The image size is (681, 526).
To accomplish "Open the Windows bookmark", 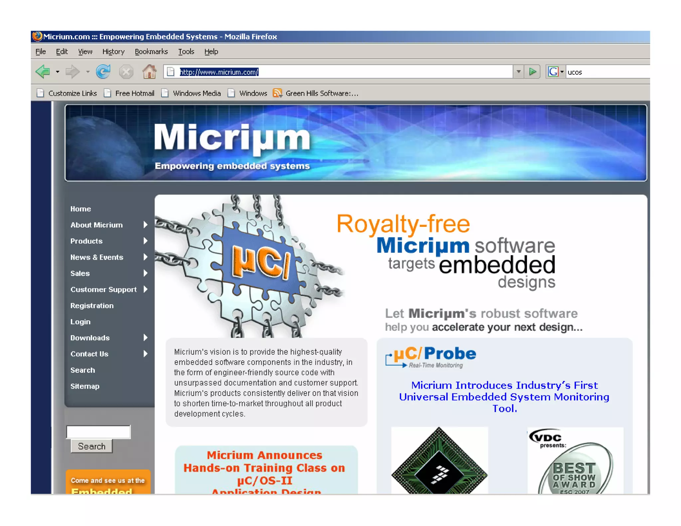I will coord(247,93).
